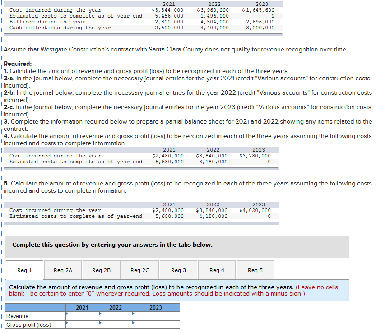Click the Gross profit (loss) cell for 2022
The width and height of the screenshot is (376, 333).
(x=116, y=324)
